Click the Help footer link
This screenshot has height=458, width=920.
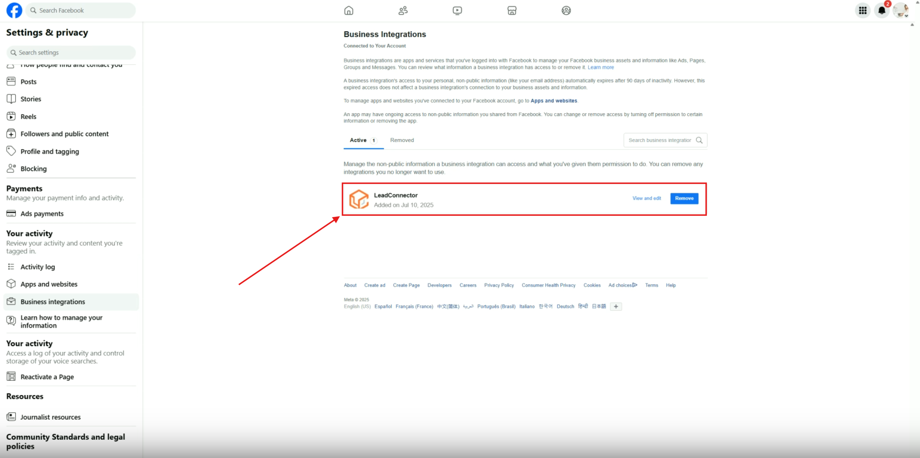pyautogui.click(x=670, y=285)
